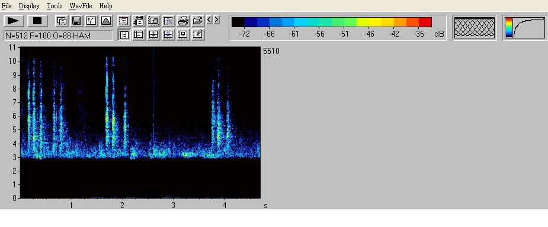Open the File menu

pyautogui.click(x=7, y=6)
